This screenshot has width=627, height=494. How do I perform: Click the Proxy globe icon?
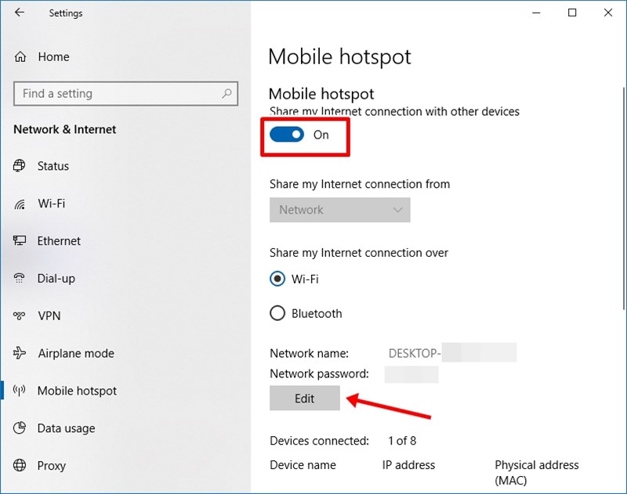[20, 465]
